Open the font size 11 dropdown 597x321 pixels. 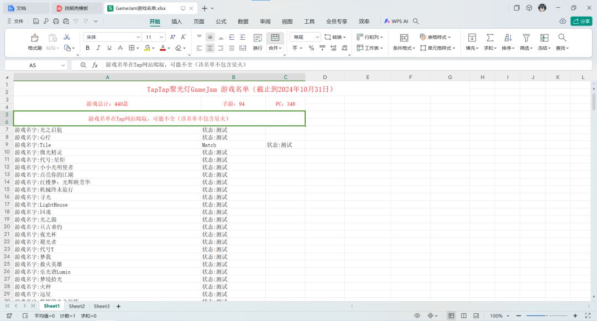[161, 37]
